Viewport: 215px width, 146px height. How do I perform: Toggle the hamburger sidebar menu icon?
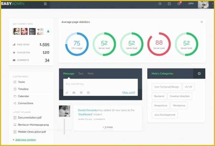(x=45, y=4)
